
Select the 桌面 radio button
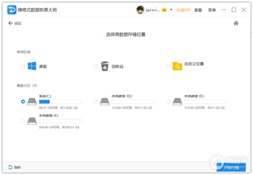pyautogui.click(x=23, y=66)
